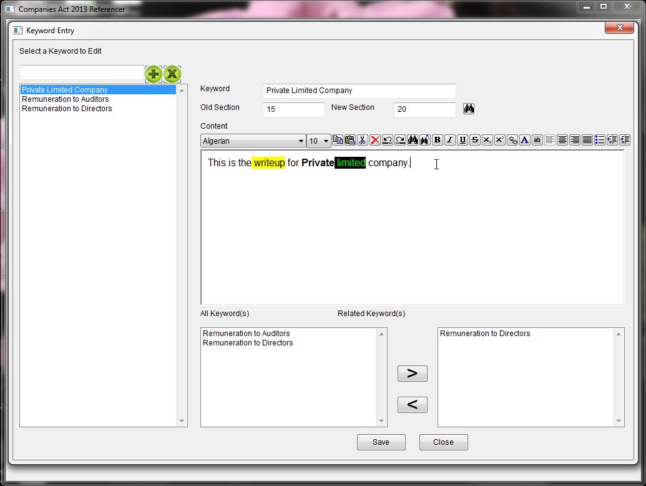Click the green plus add keyword icon

coord(154,74)
